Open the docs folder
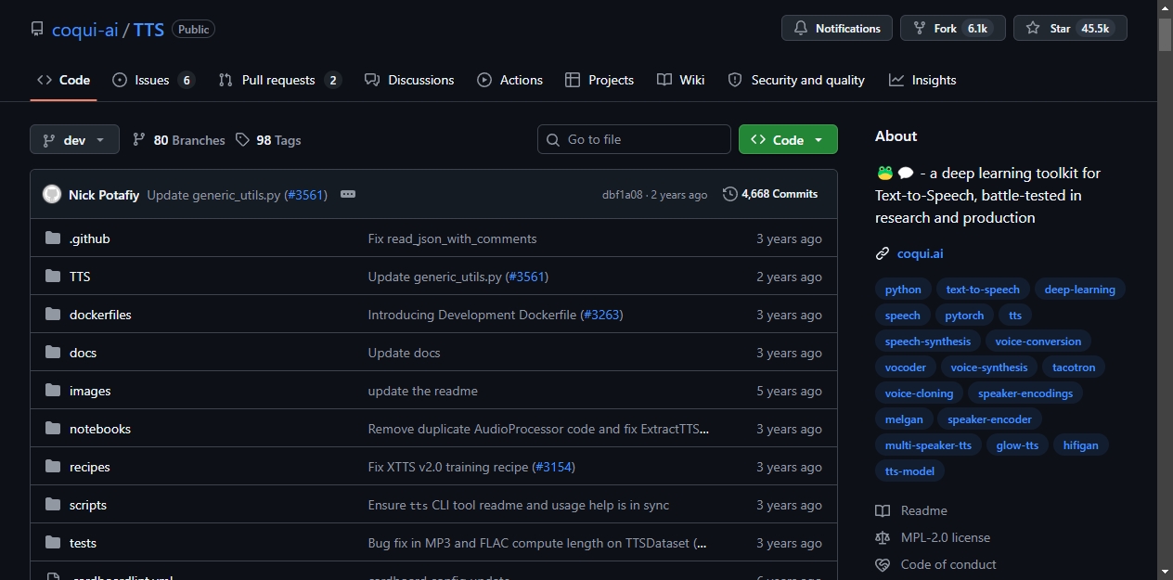 [83, 353]
